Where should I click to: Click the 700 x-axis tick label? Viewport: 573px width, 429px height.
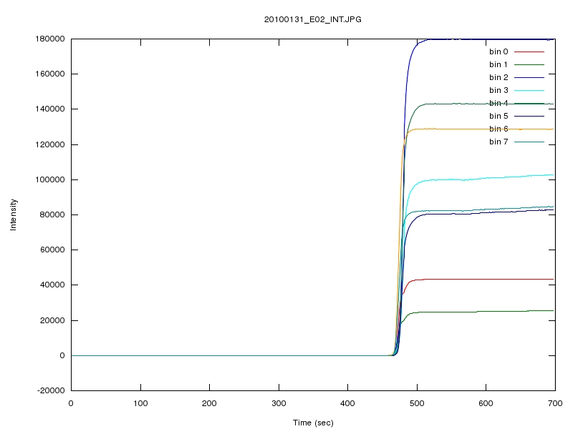tap(555, 403)
